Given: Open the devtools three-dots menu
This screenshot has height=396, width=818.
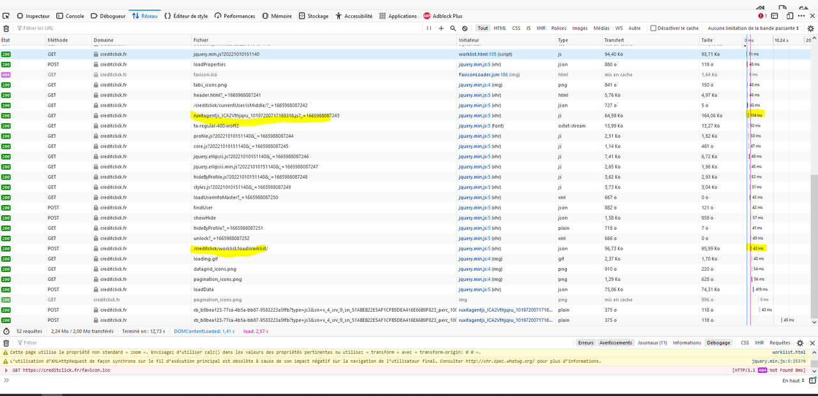Looking at the screenshot, I should click(801, 16).
